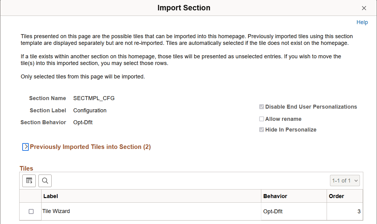Click the X icon to close Import Section
This screenshot has width=377, height=224.
tap(364, 8)
